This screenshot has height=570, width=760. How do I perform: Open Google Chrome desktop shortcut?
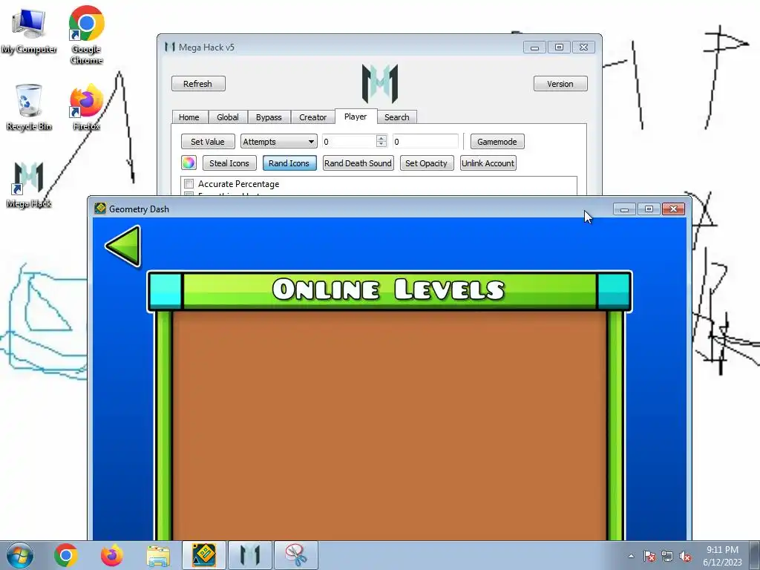coord(86,34)
